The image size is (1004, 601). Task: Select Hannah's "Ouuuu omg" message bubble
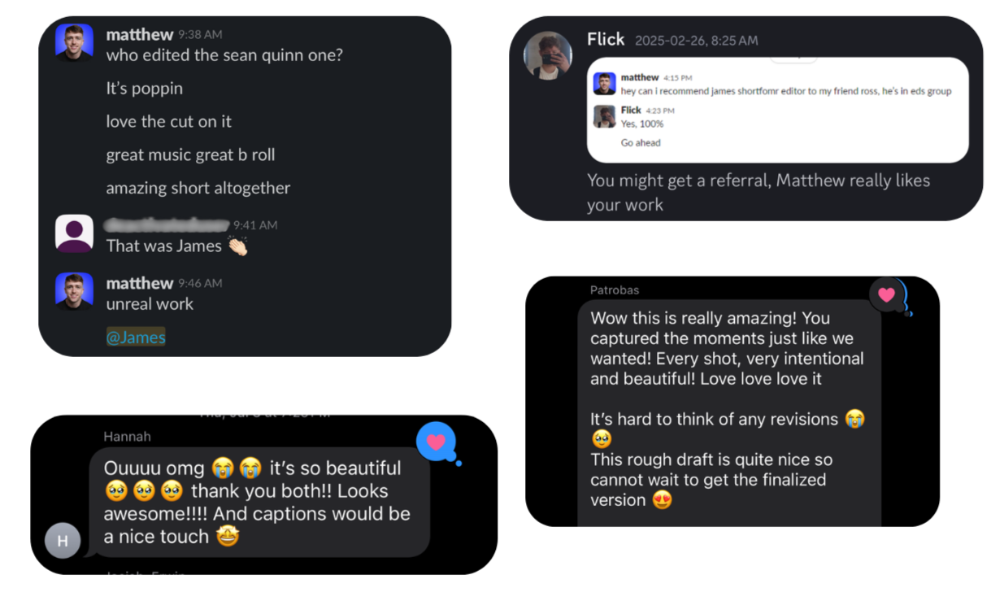tap(259, 502)
